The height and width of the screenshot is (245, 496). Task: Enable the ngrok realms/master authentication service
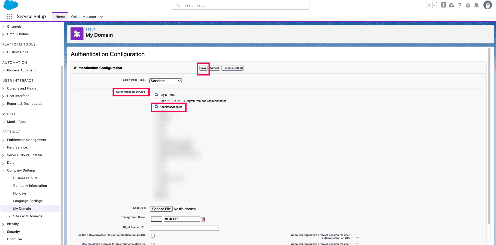(x=156, y=100)
